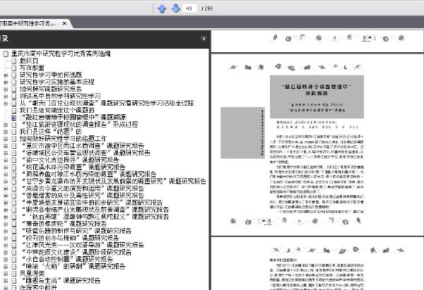The height and width of the screenshot is (290, 424).
Task: Expand the "神奇的橡皮轮" node
Action: pyautogui.click(x=6, y=224)
